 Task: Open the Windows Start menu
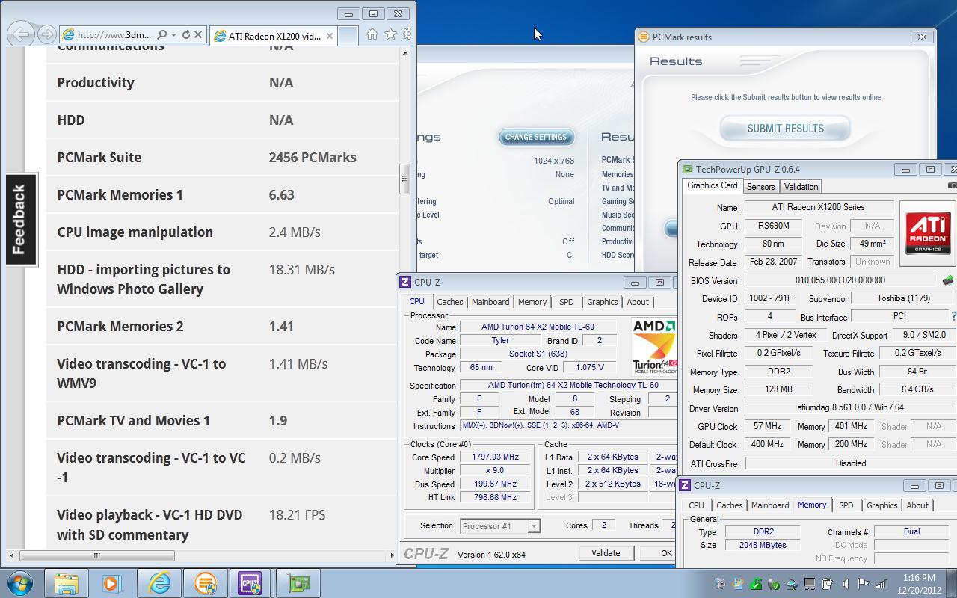coord(20,583)
